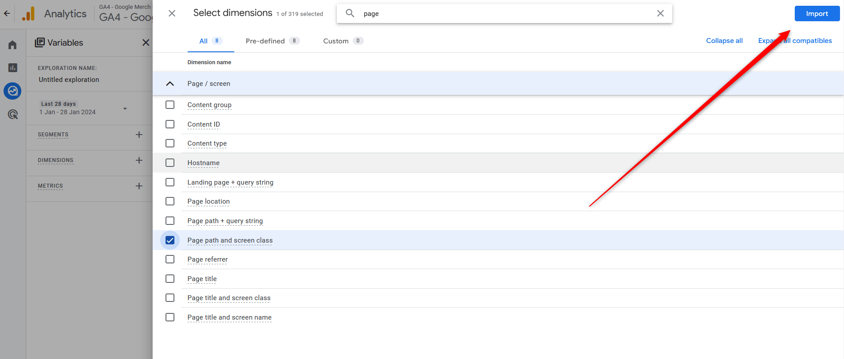Check the Content group checkbox
Image resolution: width=844 pixels, height=359 pixels.
pyautogui.click(x=170, y=105)
